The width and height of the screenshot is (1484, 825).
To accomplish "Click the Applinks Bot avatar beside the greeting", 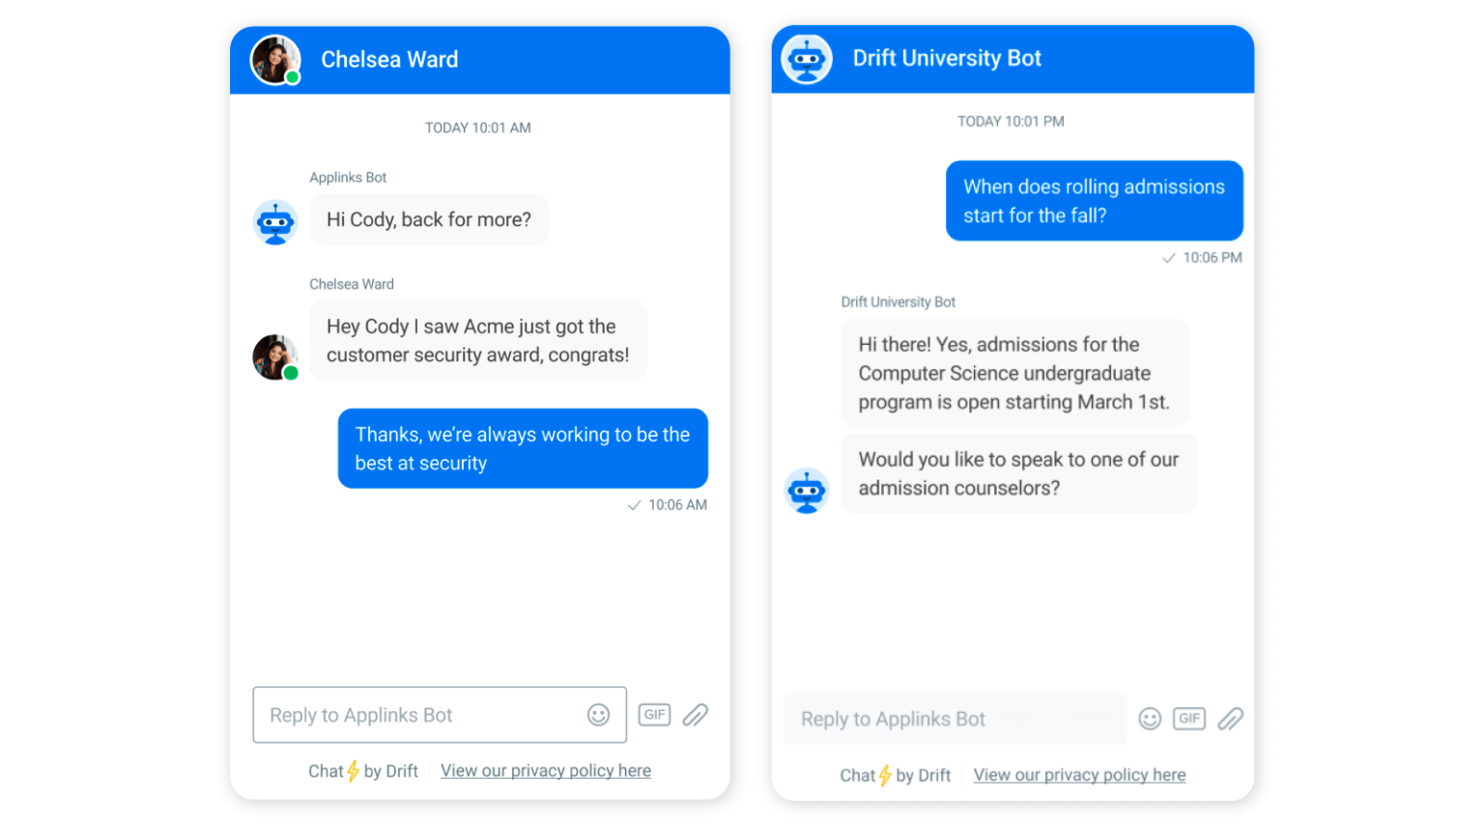I will (x=275, y=222).
